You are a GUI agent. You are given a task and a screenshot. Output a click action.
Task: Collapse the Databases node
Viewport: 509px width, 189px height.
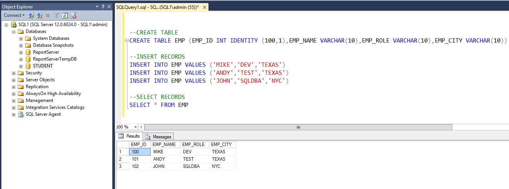[14, 31]
